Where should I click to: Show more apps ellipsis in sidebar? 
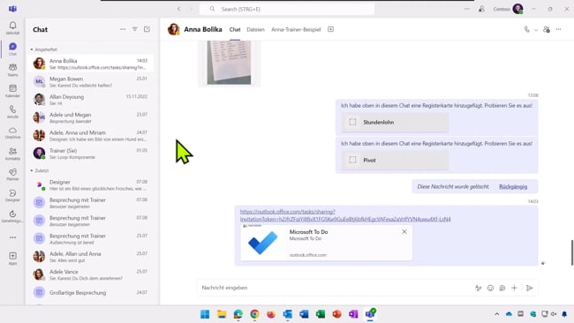click(13, 237)
